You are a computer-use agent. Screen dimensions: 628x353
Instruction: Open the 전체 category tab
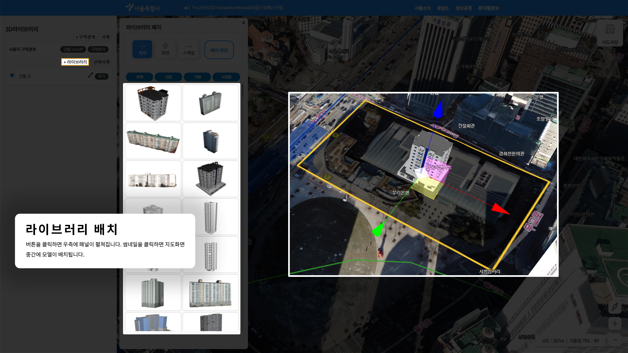point(140,77)
